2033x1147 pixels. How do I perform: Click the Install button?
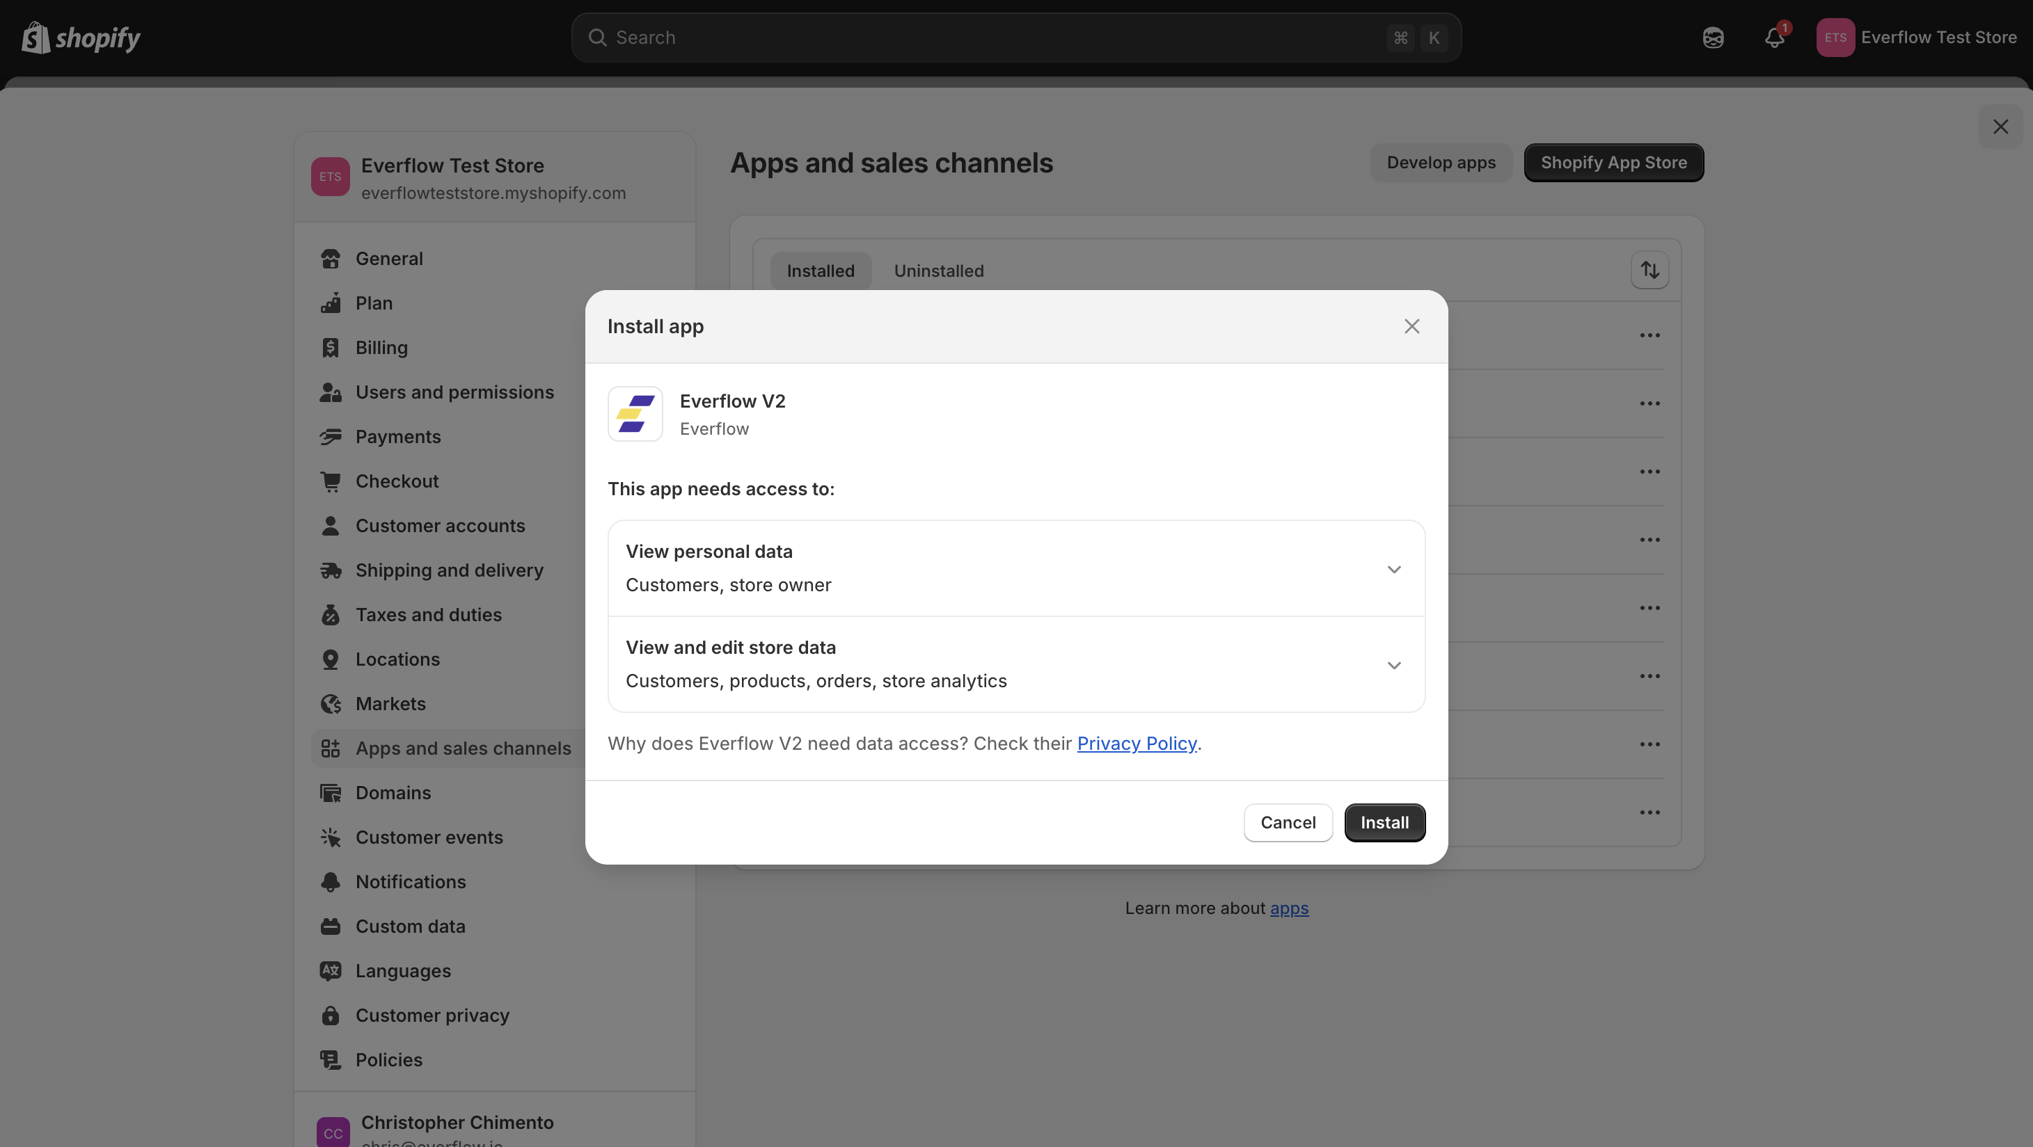point(1384,823)
